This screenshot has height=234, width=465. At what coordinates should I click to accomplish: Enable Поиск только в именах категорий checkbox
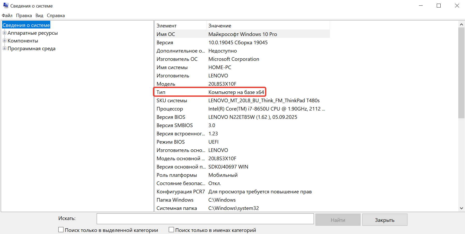171,230
